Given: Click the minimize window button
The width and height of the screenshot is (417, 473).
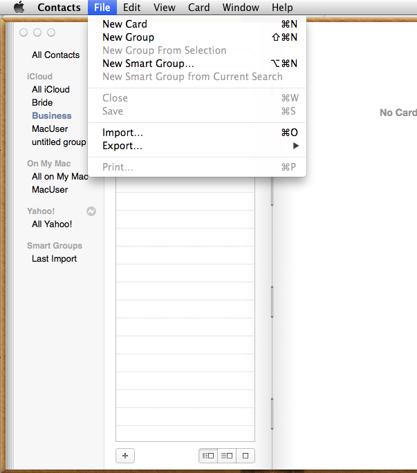Looking at the screenshot, I should click(37, 32).
